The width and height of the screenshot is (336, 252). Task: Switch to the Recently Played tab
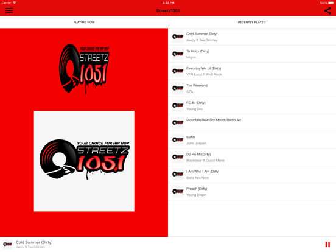point(252,22)
